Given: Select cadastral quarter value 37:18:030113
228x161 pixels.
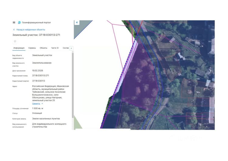Looking at the screenshot, I should [39, 81].
